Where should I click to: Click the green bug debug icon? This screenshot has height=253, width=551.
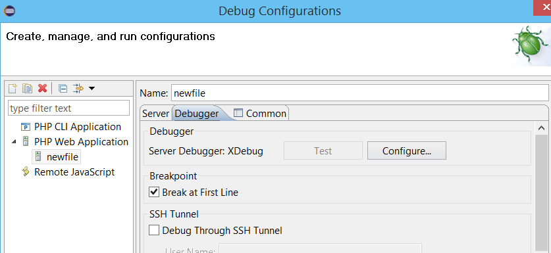pyautogui.click(x=531, y=45)
